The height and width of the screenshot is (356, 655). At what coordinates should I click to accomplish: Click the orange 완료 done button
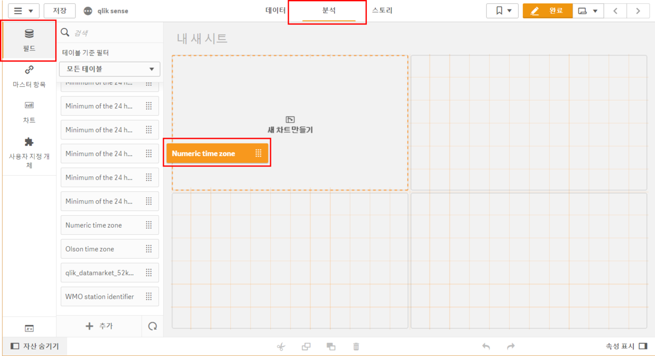547,11
